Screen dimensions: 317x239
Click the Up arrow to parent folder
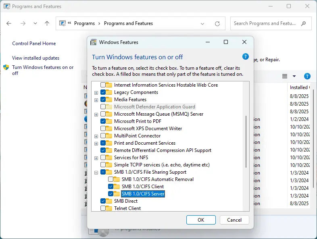tap(47, 23)
